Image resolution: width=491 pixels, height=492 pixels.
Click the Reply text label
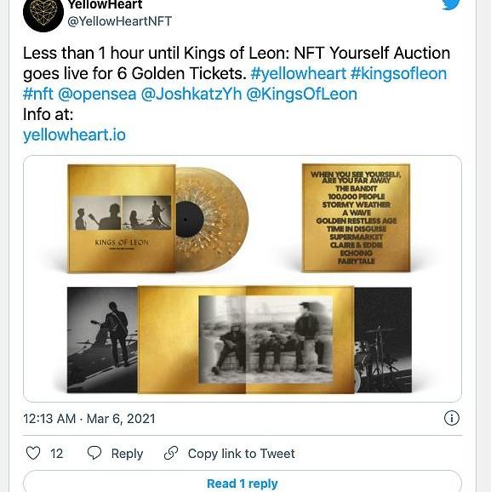point(127,454)
